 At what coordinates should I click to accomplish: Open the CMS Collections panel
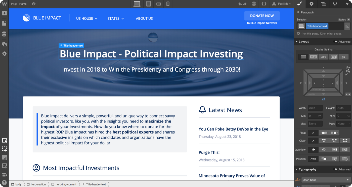pos(4,34)
